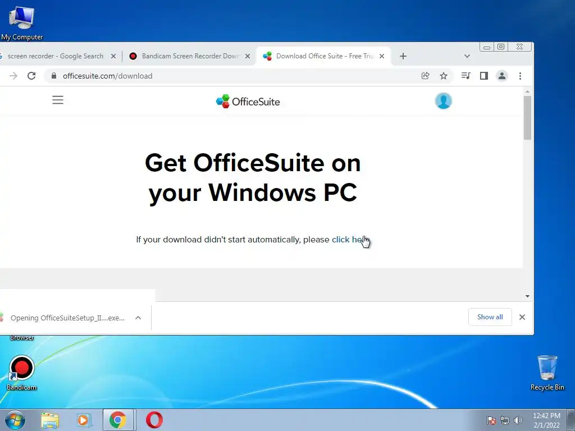This screenshot has height=431, width=575.
Task: Switch to Bandicam Screen Recorder tab
Action: point(190,56)
